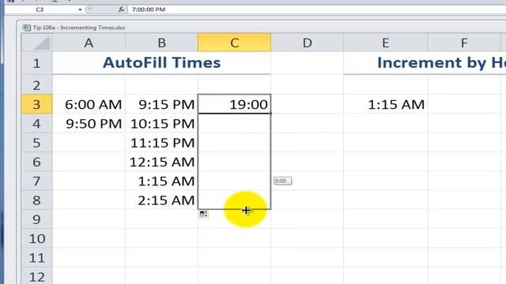Click the Select All corner triangle
506x284 pixels.
pos(37,43)
